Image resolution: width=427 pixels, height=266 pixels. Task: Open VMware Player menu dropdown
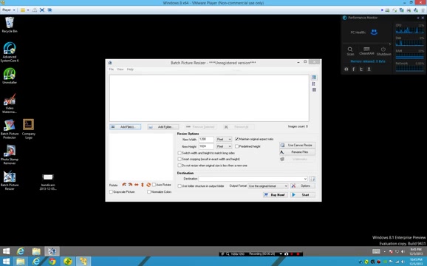tap(8, 10)
